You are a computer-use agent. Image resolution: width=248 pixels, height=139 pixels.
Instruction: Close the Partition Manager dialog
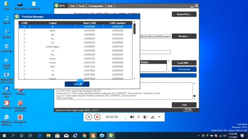coord(77,84)
